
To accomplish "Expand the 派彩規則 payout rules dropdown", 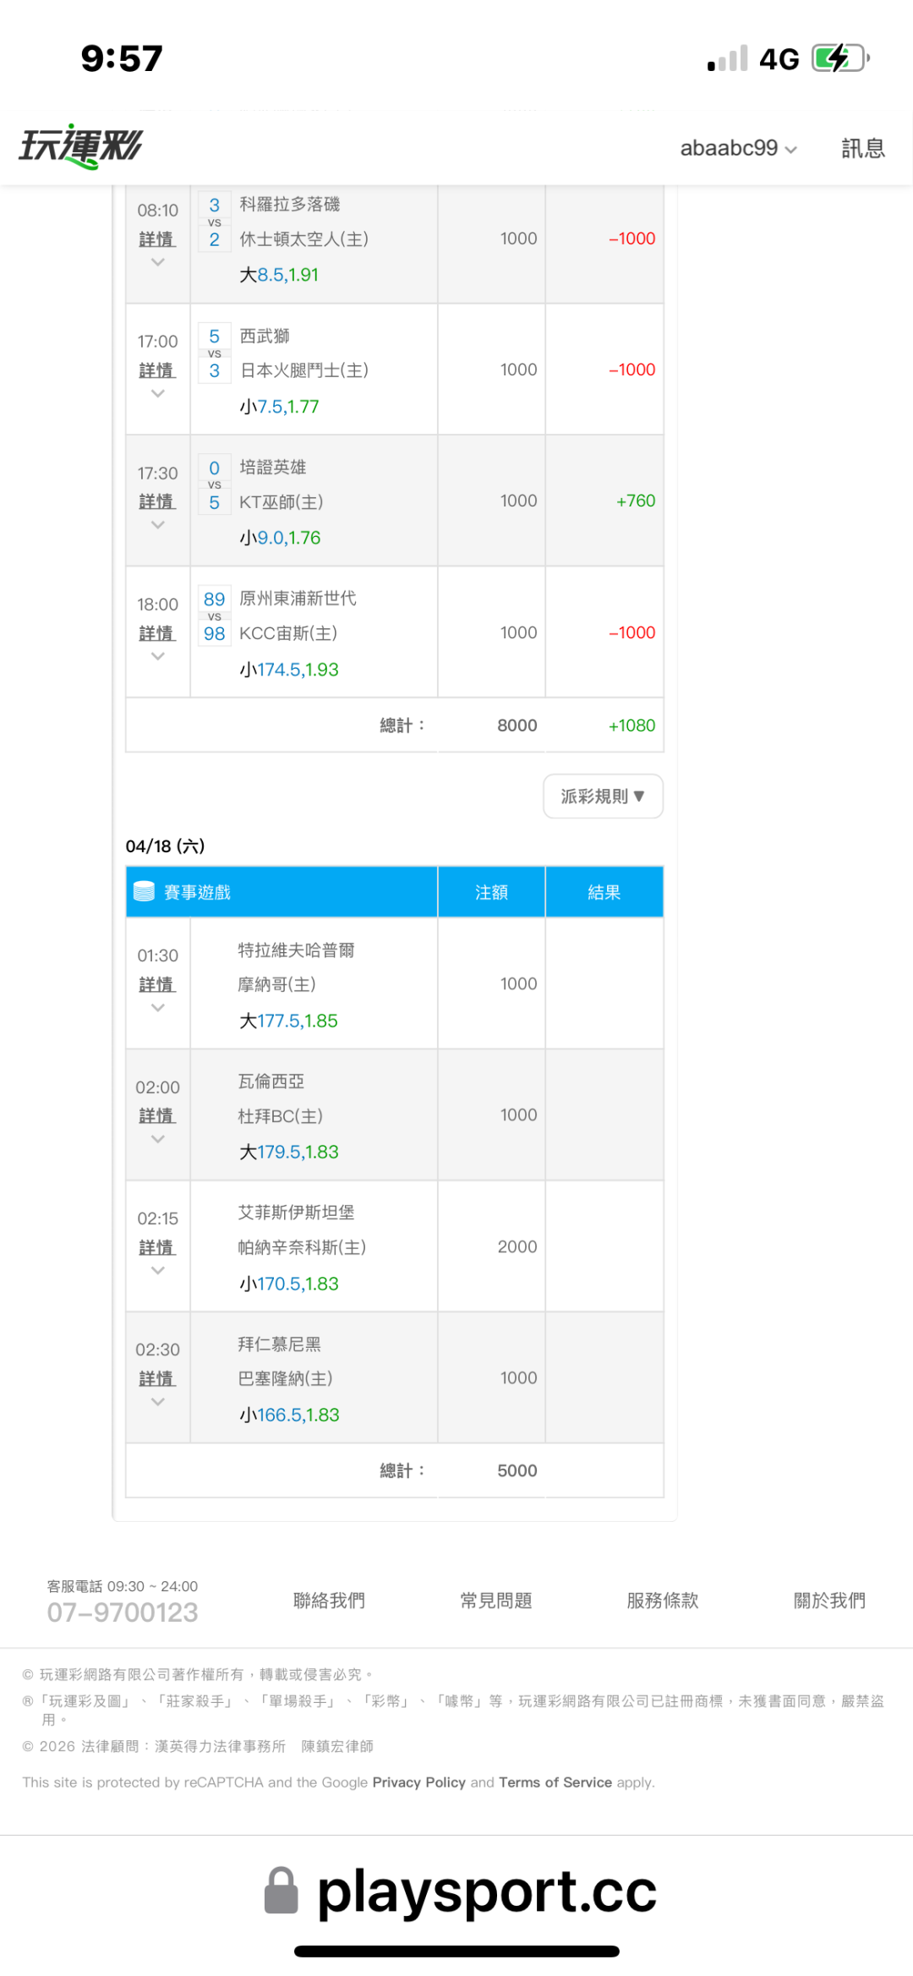I will 603,796.
